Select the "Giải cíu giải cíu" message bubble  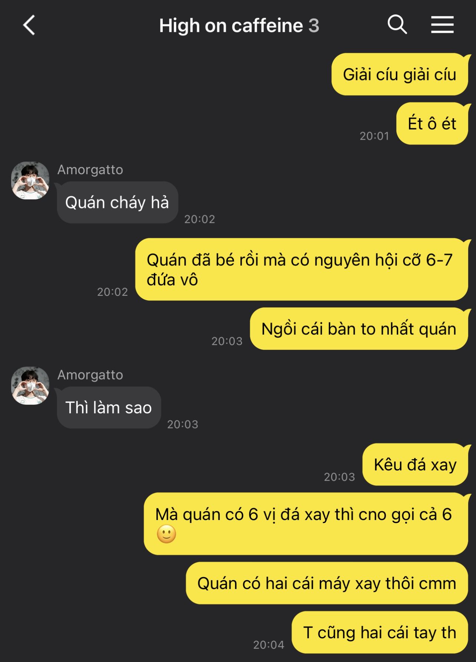[x=400, y=74]
